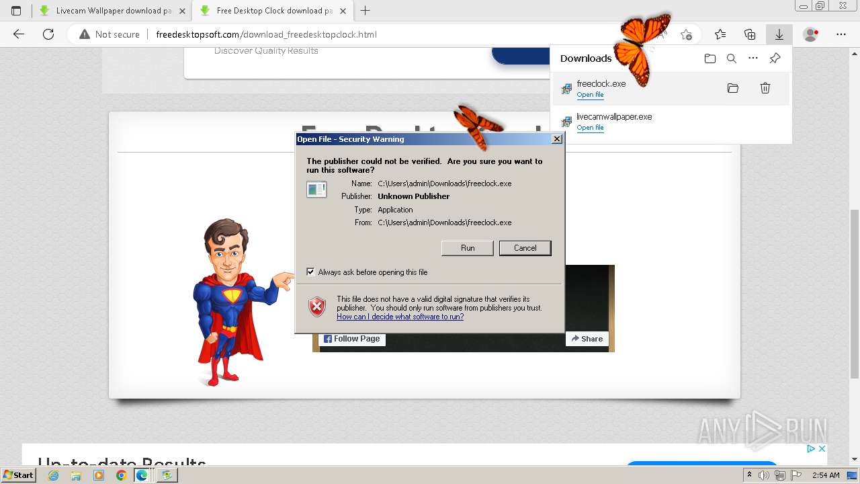This screenshot has width=860, height=484.
Task: Open the browser profile icon
Action: [811, 34]
